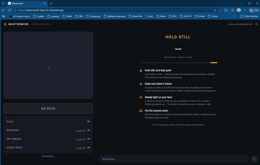Click the browser back arrow
Viewport: 260px width, 165px height.
pos(3,10)
